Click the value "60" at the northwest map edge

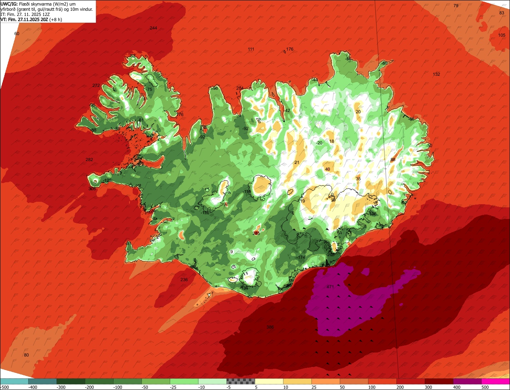(x=17, y=34)
